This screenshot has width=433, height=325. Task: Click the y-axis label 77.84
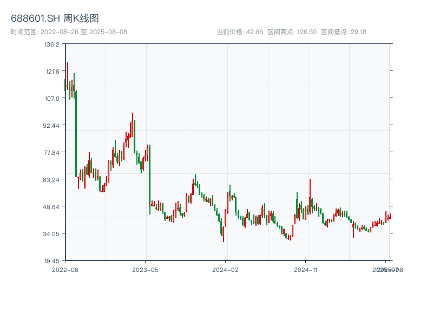click(51, 153)
